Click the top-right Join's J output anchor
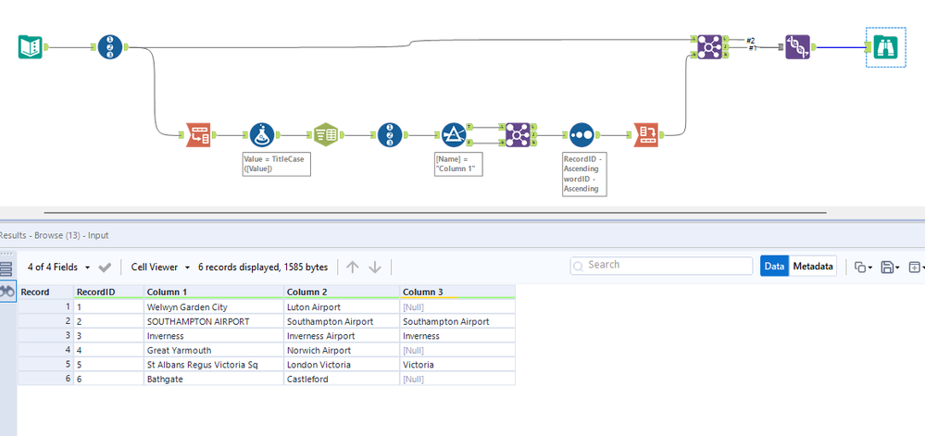 point(726,46)
